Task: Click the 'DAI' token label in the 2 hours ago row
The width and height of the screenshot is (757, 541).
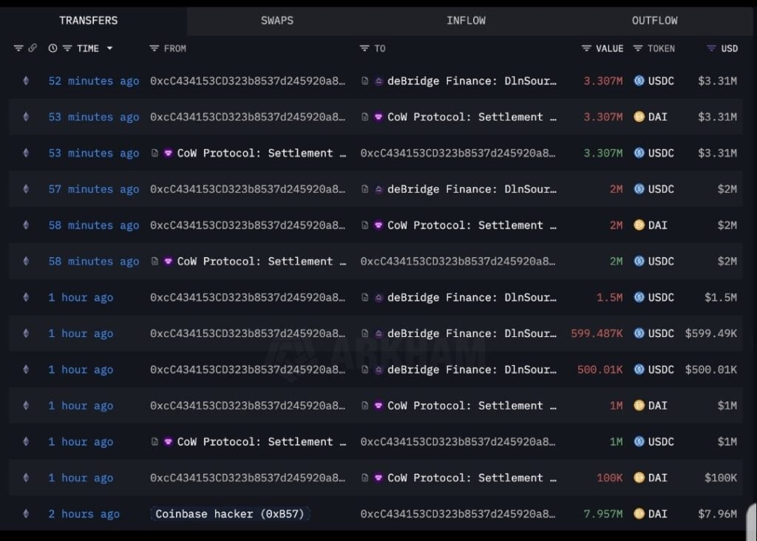Action: (x=657, y=514)
